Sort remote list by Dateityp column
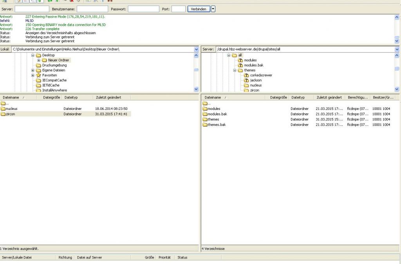Screen dimensions: 401x264 [298, 97]
